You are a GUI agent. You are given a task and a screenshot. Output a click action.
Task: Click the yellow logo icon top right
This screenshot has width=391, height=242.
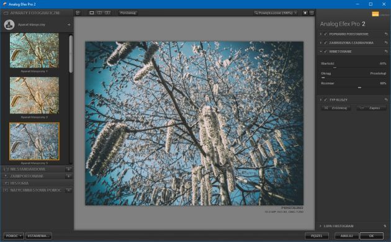coord(375,14)
